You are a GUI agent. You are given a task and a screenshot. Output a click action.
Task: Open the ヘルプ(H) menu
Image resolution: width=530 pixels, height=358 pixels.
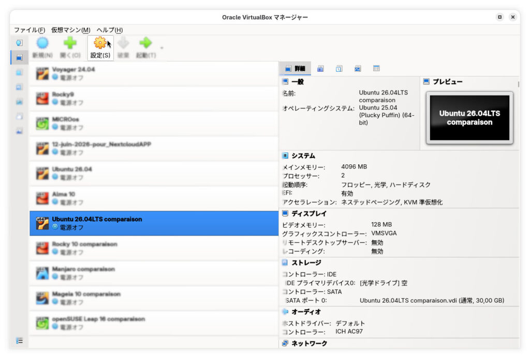[110, 29]
